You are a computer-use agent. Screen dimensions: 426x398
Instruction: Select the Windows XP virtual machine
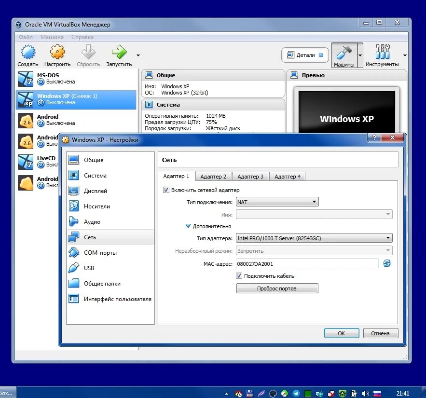[x=76, y=99]
